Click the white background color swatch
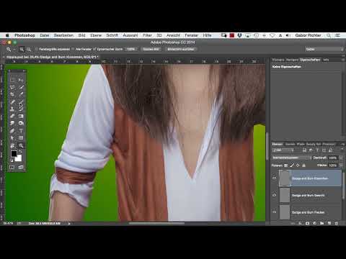The image size is (346, 259). (x=19, y=158)
